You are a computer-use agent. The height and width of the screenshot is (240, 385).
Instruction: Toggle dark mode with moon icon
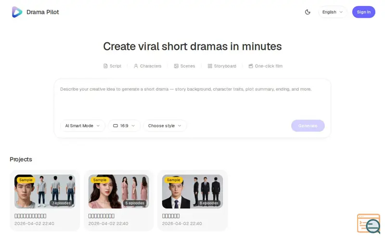[308, 12]
